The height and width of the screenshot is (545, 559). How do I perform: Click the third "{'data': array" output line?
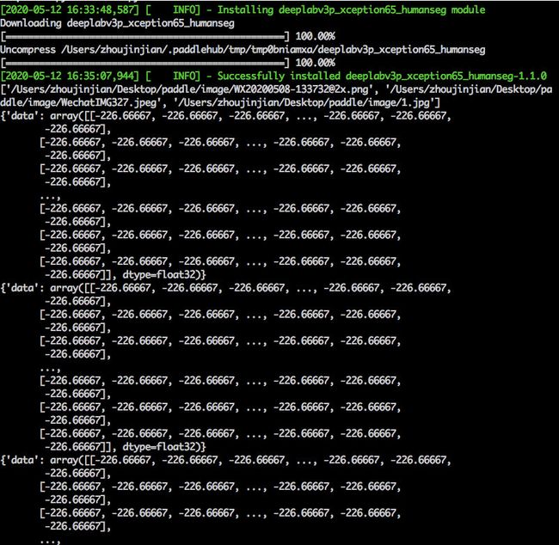[226, 460]
